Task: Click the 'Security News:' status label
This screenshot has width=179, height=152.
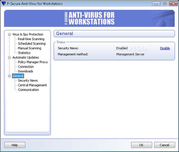Action: point(68,48)
